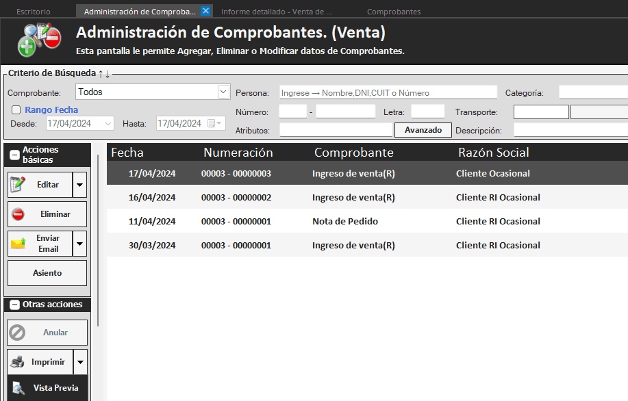
Task: Collapse the Acciones básicas section
Action: tap(14, 155)
